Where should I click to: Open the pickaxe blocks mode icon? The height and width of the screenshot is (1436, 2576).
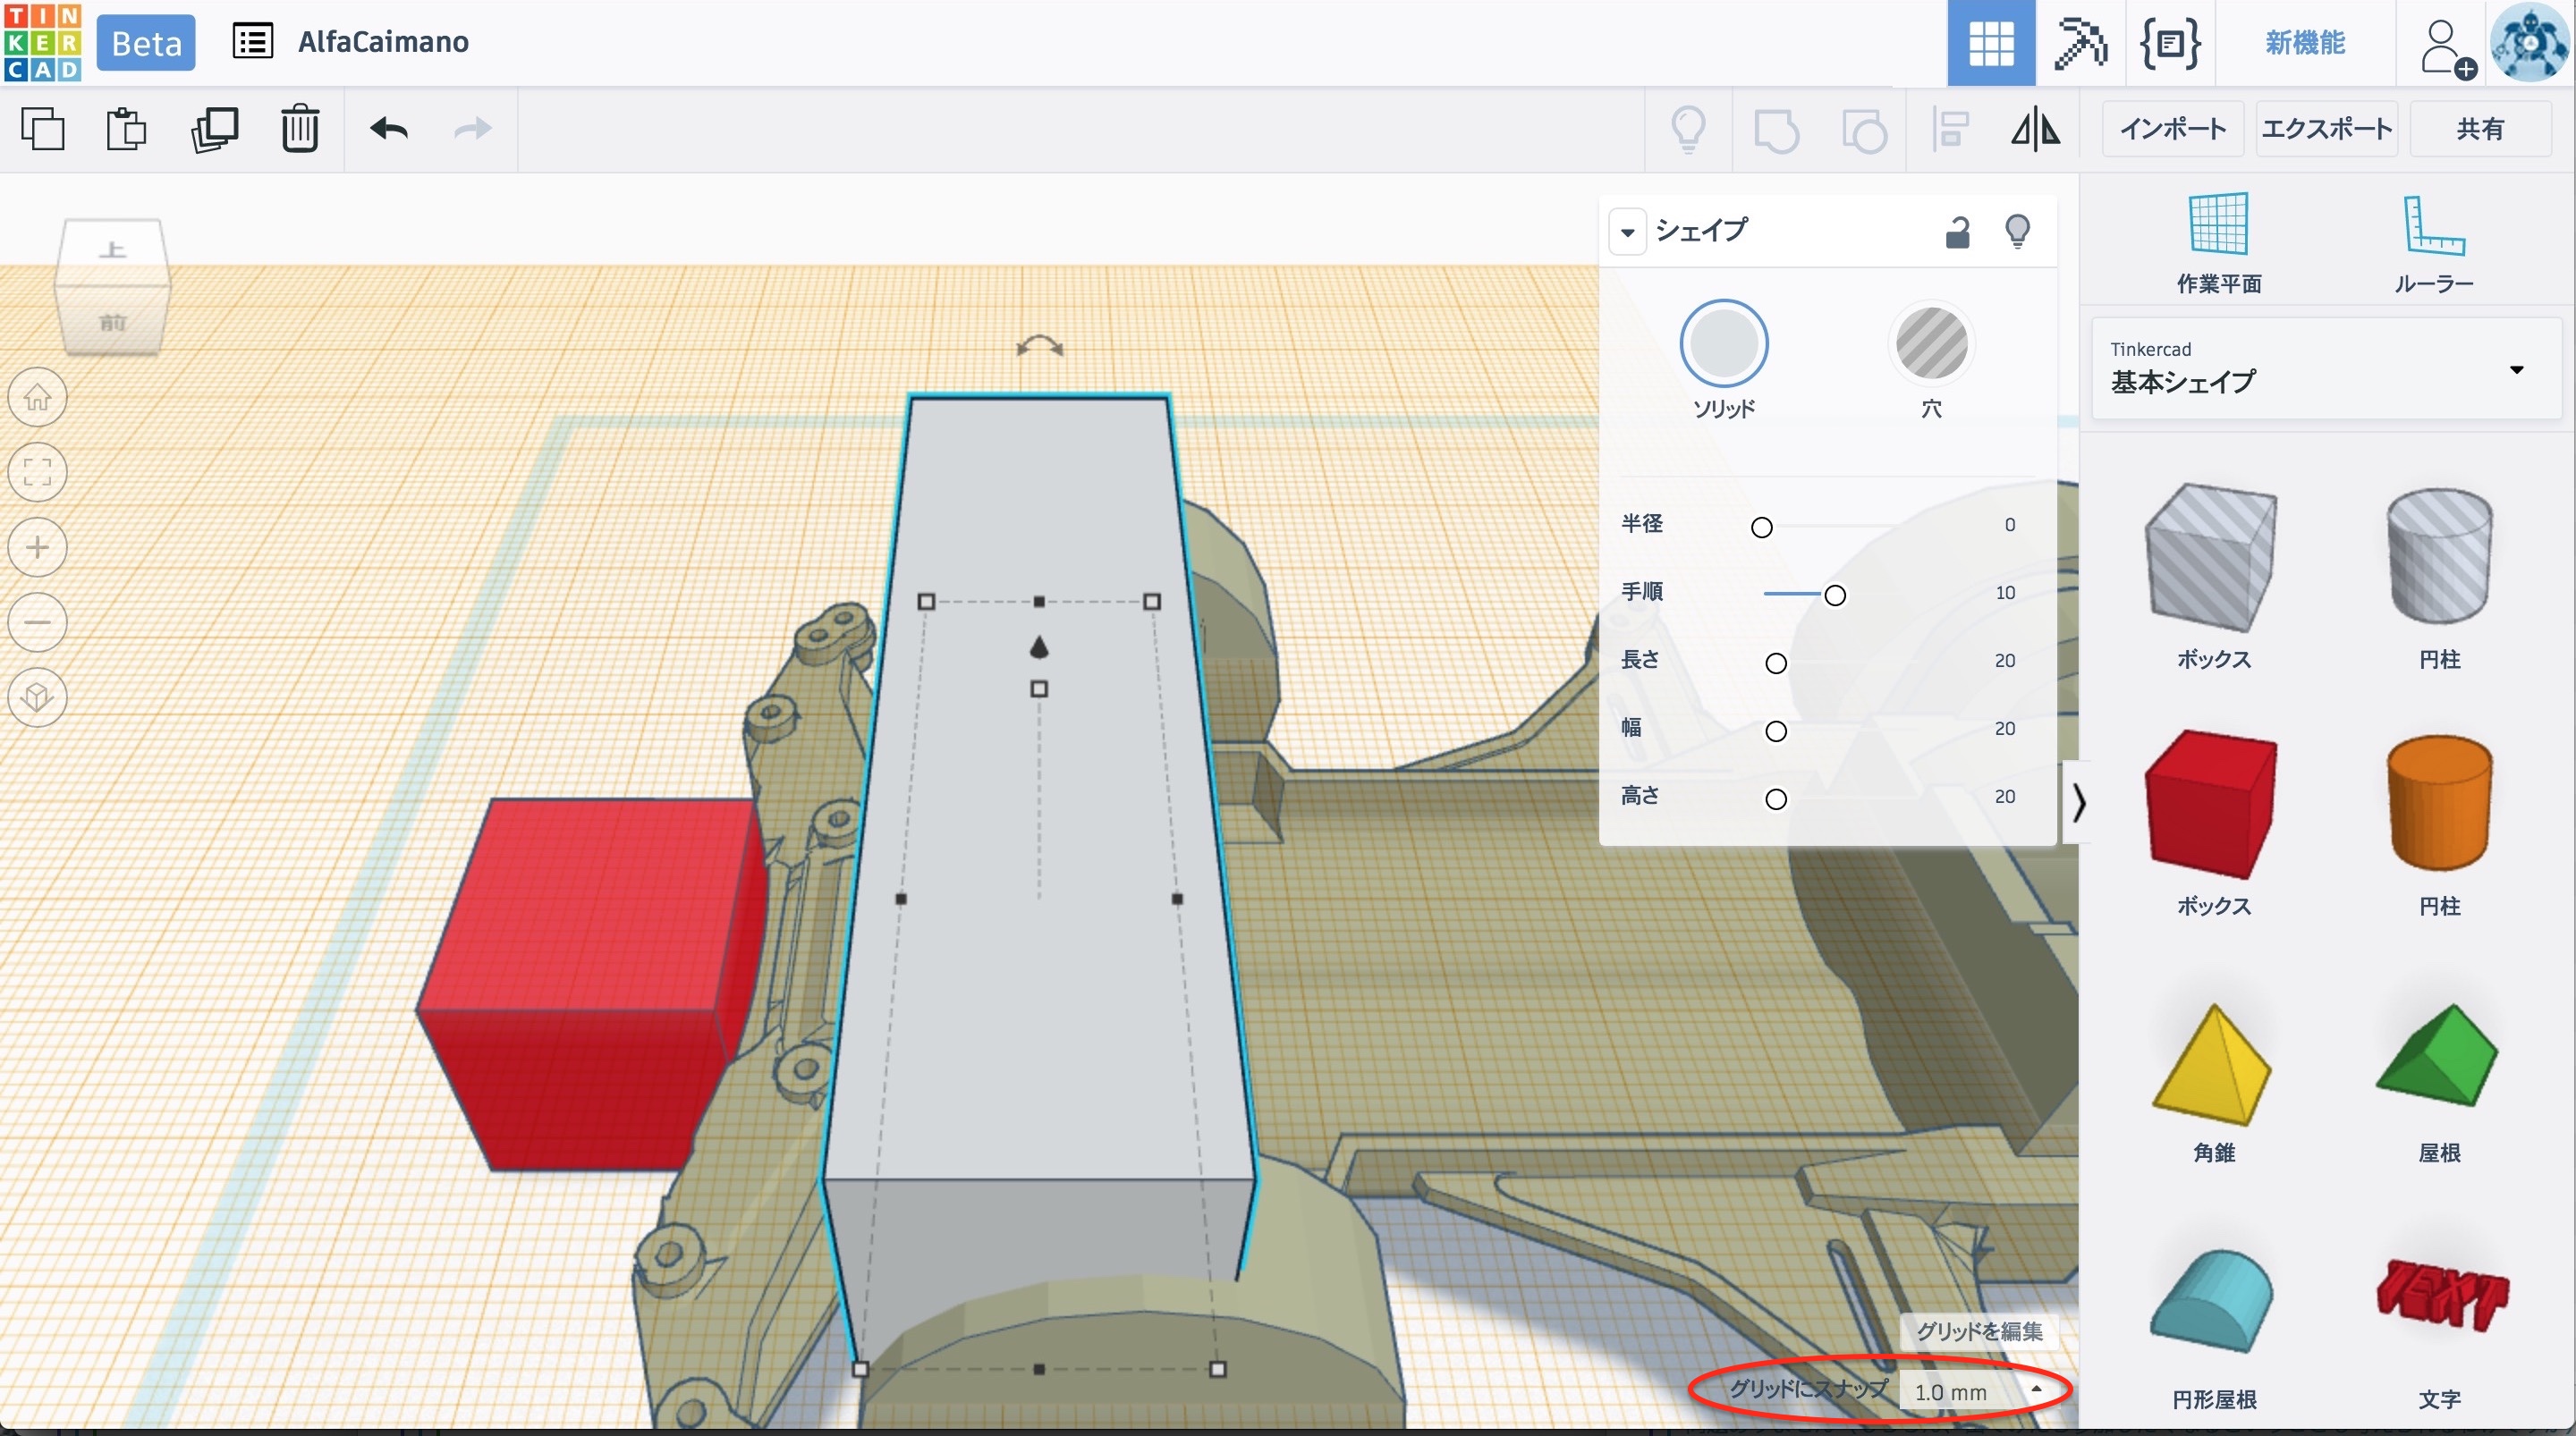point(2079,43)
